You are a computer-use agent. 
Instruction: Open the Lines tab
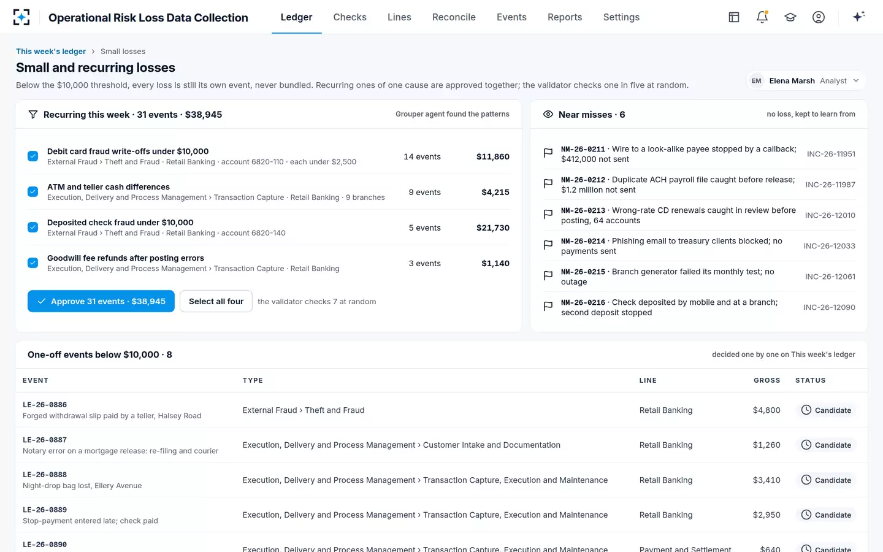399,17
